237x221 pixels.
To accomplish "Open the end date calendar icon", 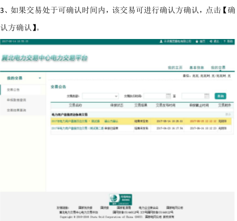I will (x=207, y=96).
